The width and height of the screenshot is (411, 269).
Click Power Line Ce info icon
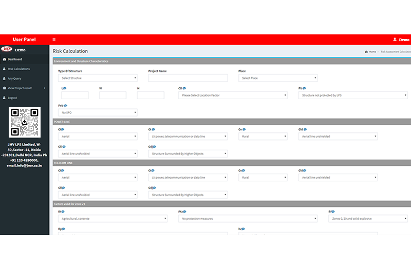click(244, 129)
